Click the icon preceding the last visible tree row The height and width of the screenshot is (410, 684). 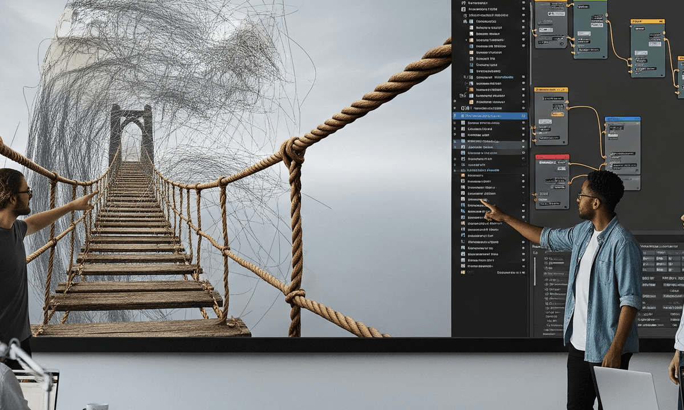[x=462, y=272]
